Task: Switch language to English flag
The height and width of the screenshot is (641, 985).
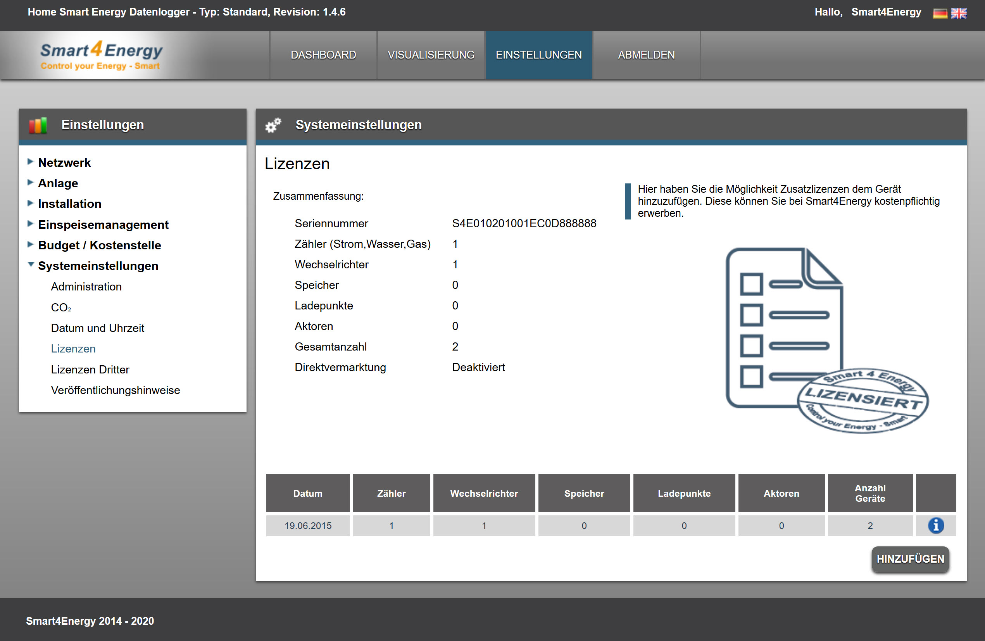Action: pos(959,13)
